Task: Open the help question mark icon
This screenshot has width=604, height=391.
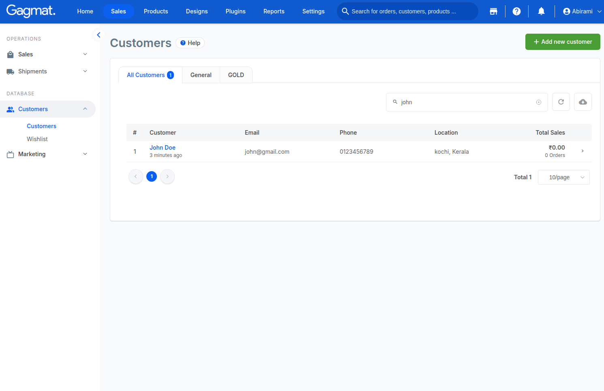Action: point(516,11)
